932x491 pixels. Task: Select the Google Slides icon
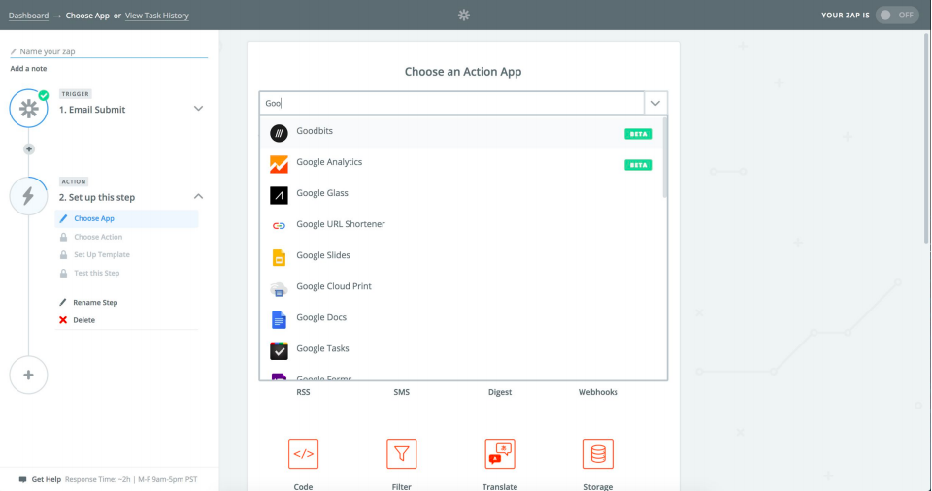point(279,257)
